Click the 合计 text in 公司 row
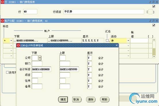This screenshot has height=106, width=159. [101, 58]
